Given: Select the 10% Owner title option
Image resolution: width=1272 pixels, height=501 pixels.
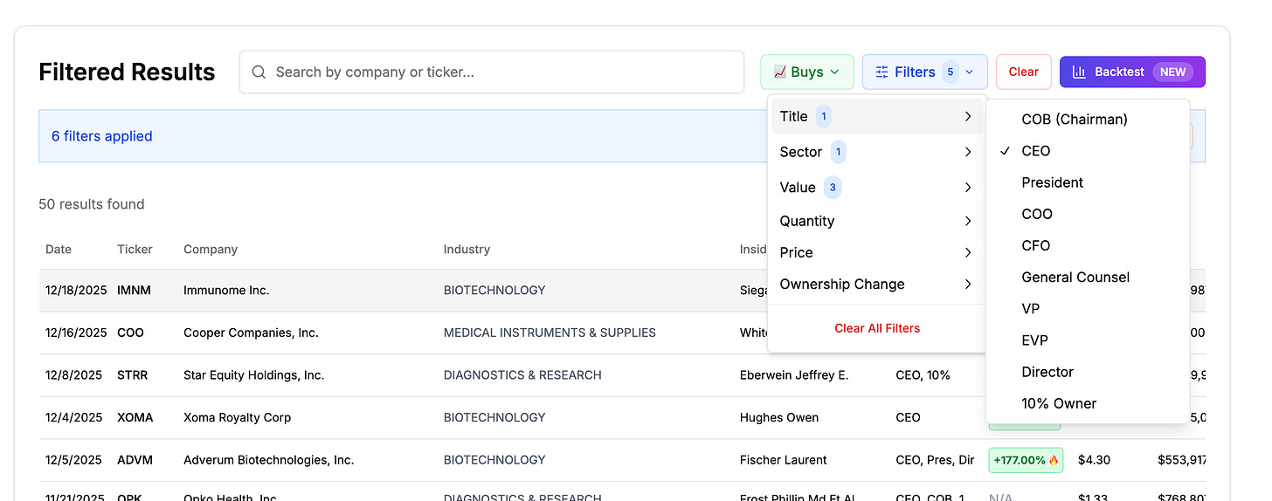Looking at the screenshot, I should (1088, 403).
